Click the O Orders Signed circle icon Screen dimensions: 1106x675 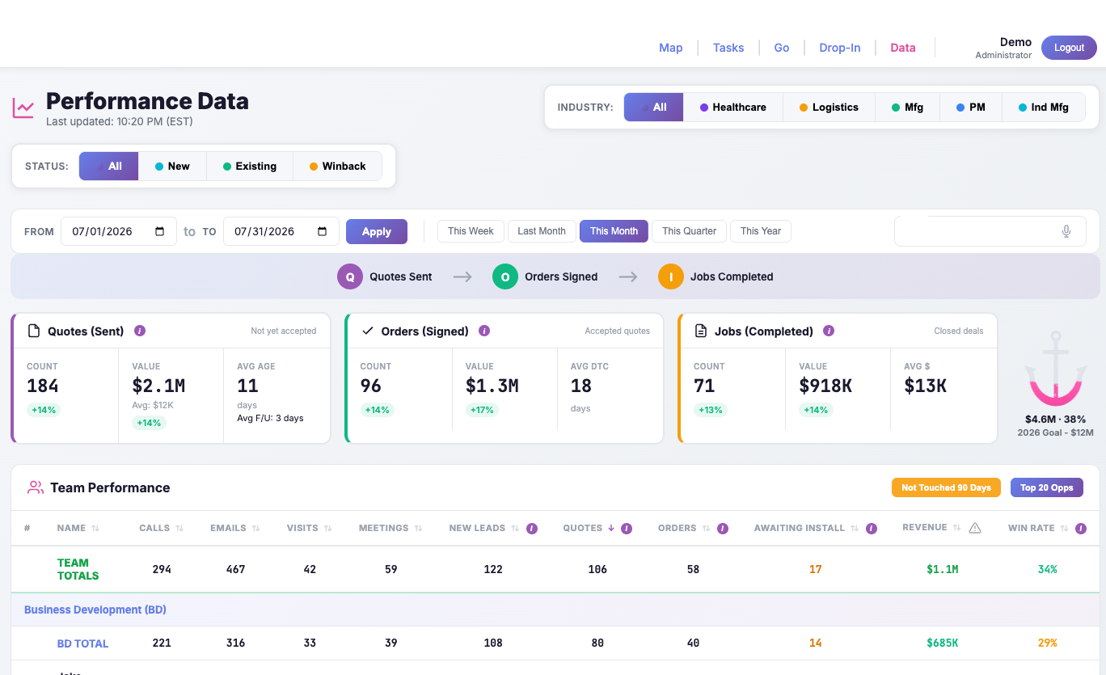[505, 276]
